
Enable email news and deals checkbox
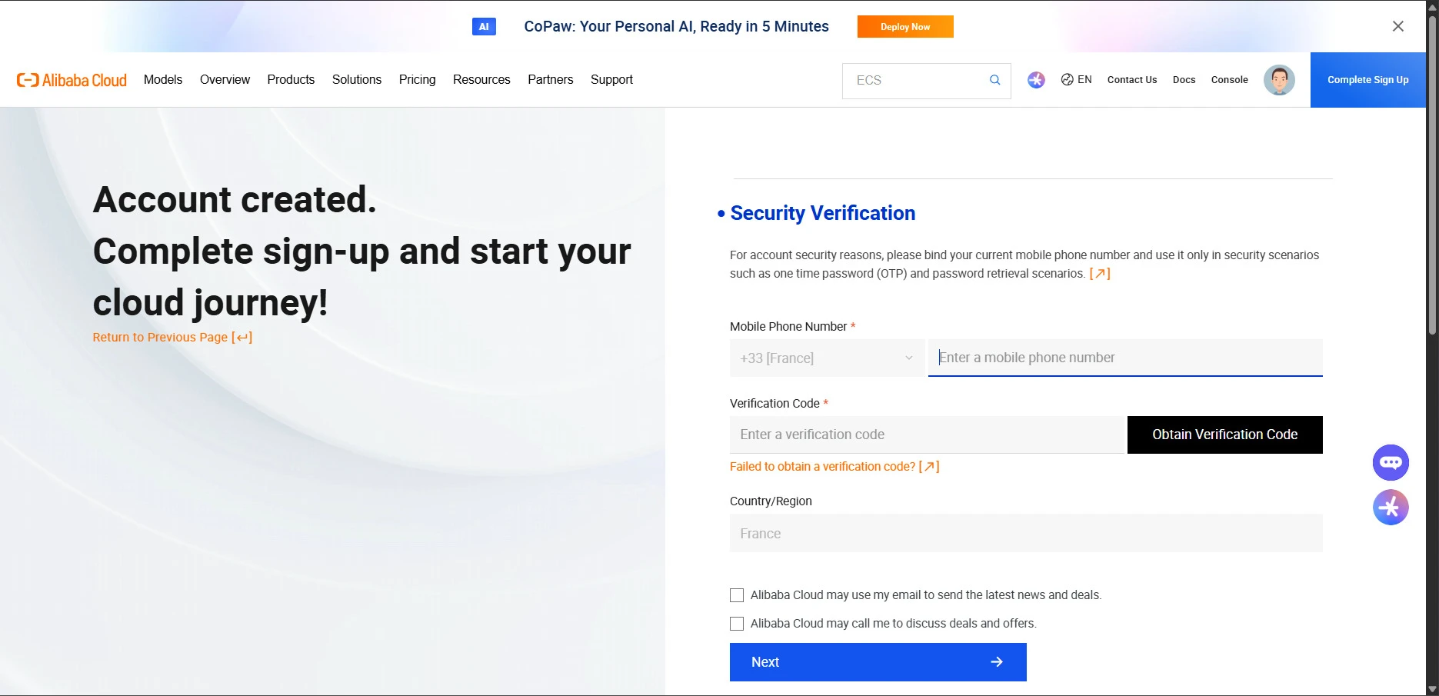tap(737, 595)
